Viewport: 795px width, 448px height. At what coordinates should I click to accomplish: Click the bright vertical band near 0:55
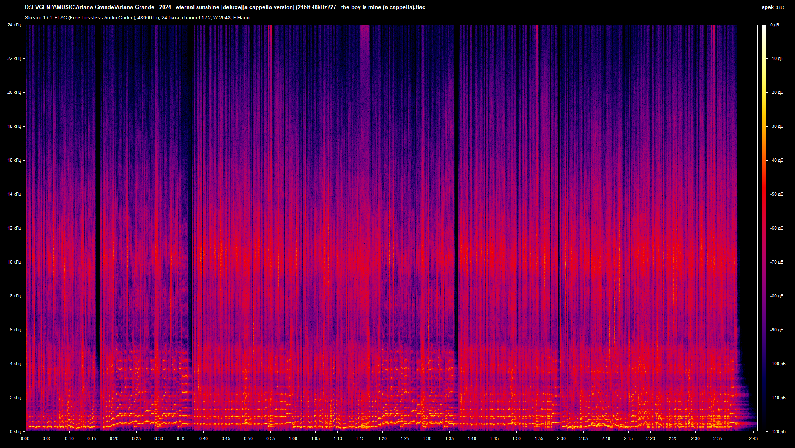coord(270,165)
